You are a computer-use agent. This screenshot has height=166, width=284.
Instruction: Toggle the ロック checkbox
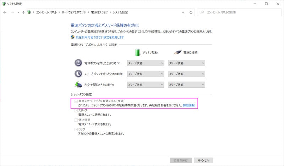[76, 129]
